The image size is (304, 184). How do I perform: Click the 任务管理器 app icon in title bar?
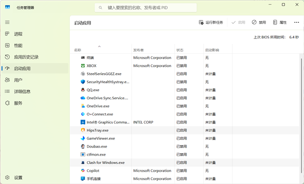8,8
